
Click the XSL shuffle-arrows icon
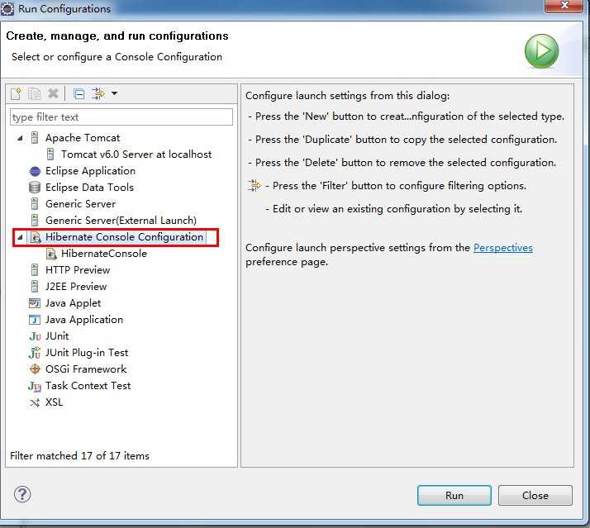pos(35,403)
